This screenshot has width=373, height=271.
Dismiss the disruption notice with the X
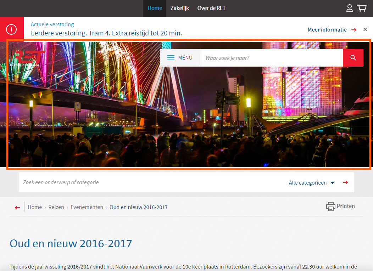pyautogui.click(x=365, y=29)
